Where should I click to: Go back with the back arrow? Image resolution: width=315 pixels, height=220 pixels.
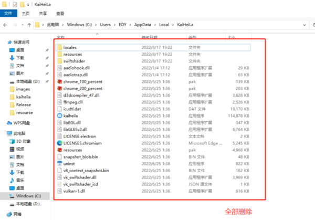[x=5, y=25]
